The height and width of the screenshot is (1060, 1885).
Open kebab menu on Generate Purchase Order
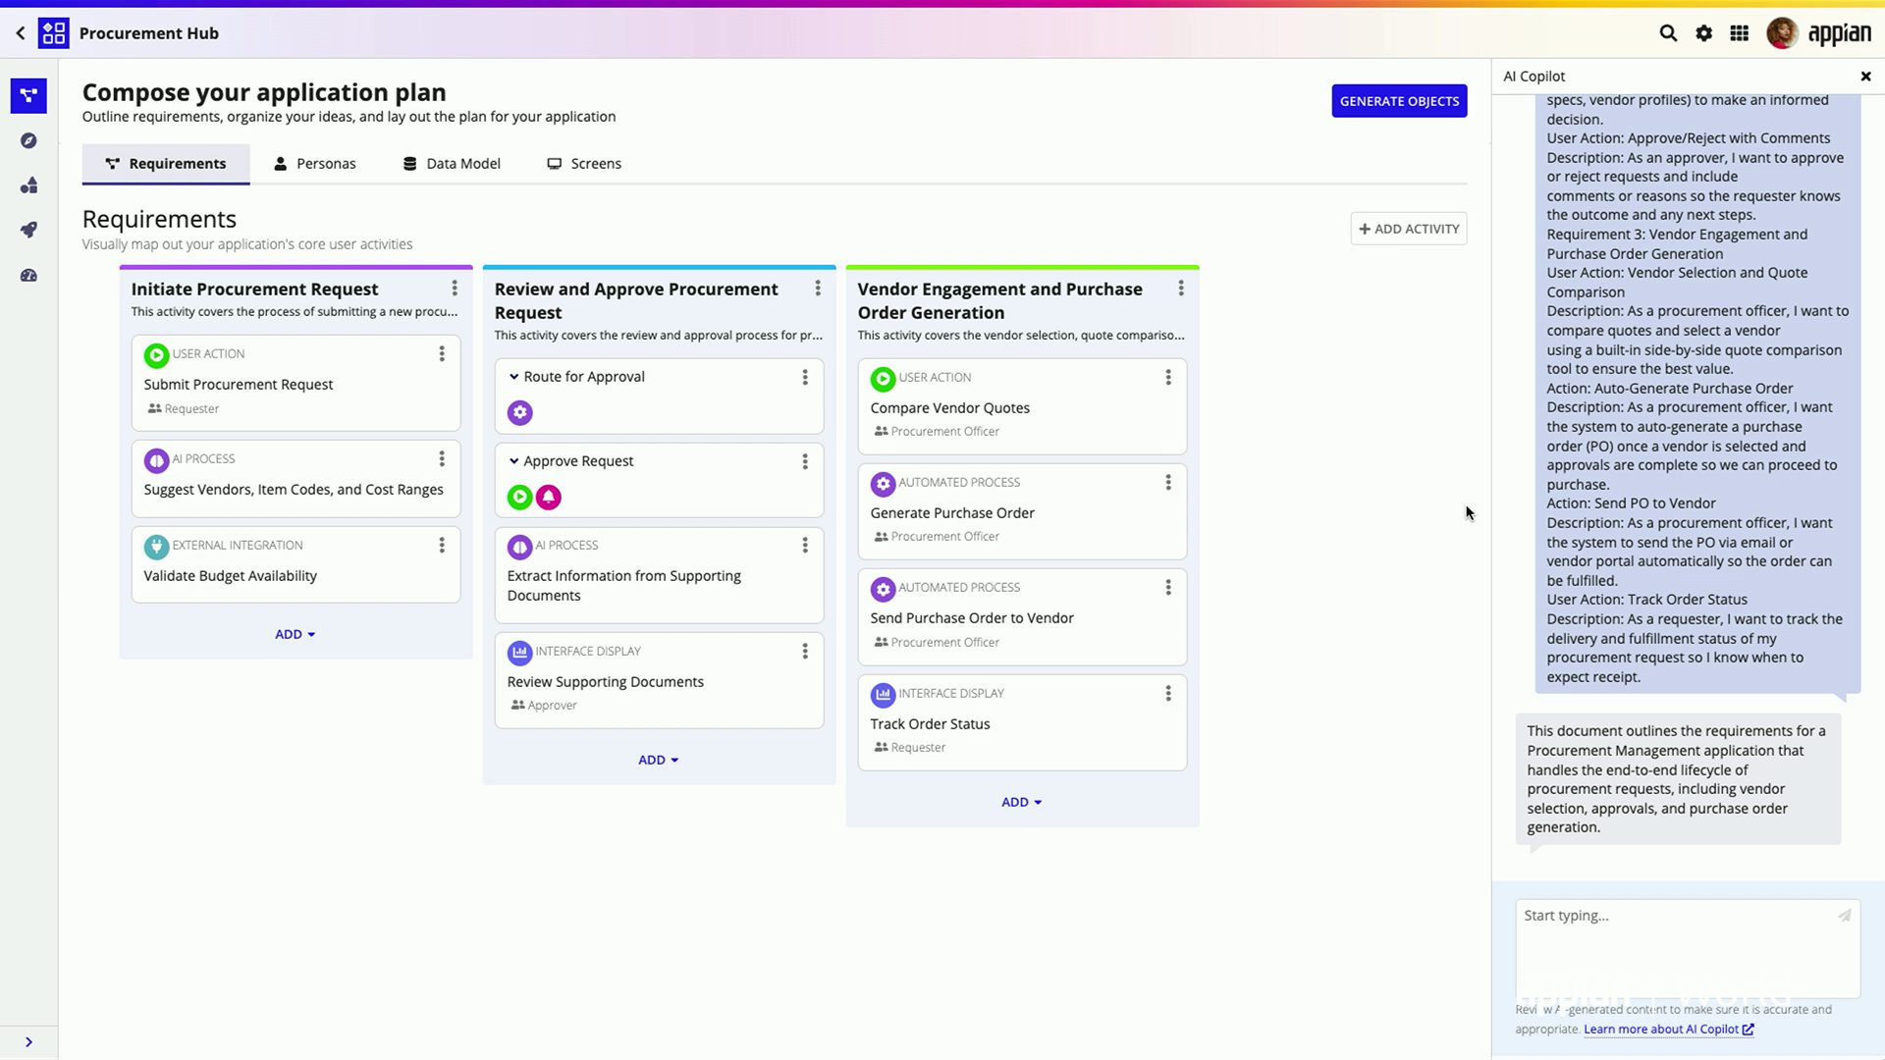pos(1168,482)
